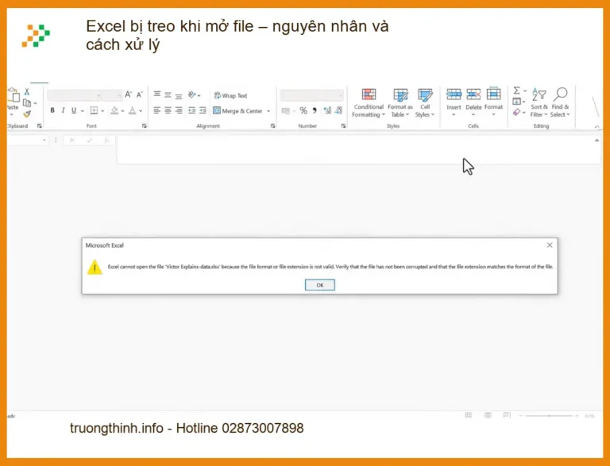Click the Borders icon

pyautogui.click(x=94, y=110)
